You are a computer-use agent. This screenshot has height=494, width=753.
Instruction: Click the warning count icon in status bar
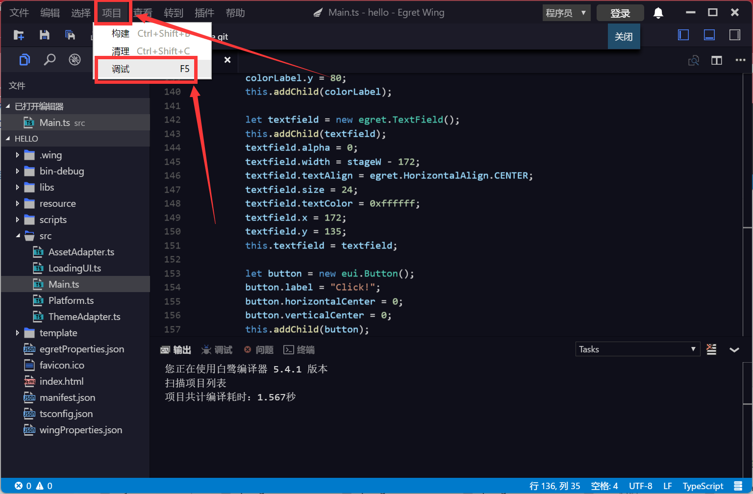point(40,486)
